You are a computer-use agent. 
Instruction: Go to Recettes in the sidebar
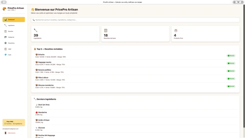point(14,31)
